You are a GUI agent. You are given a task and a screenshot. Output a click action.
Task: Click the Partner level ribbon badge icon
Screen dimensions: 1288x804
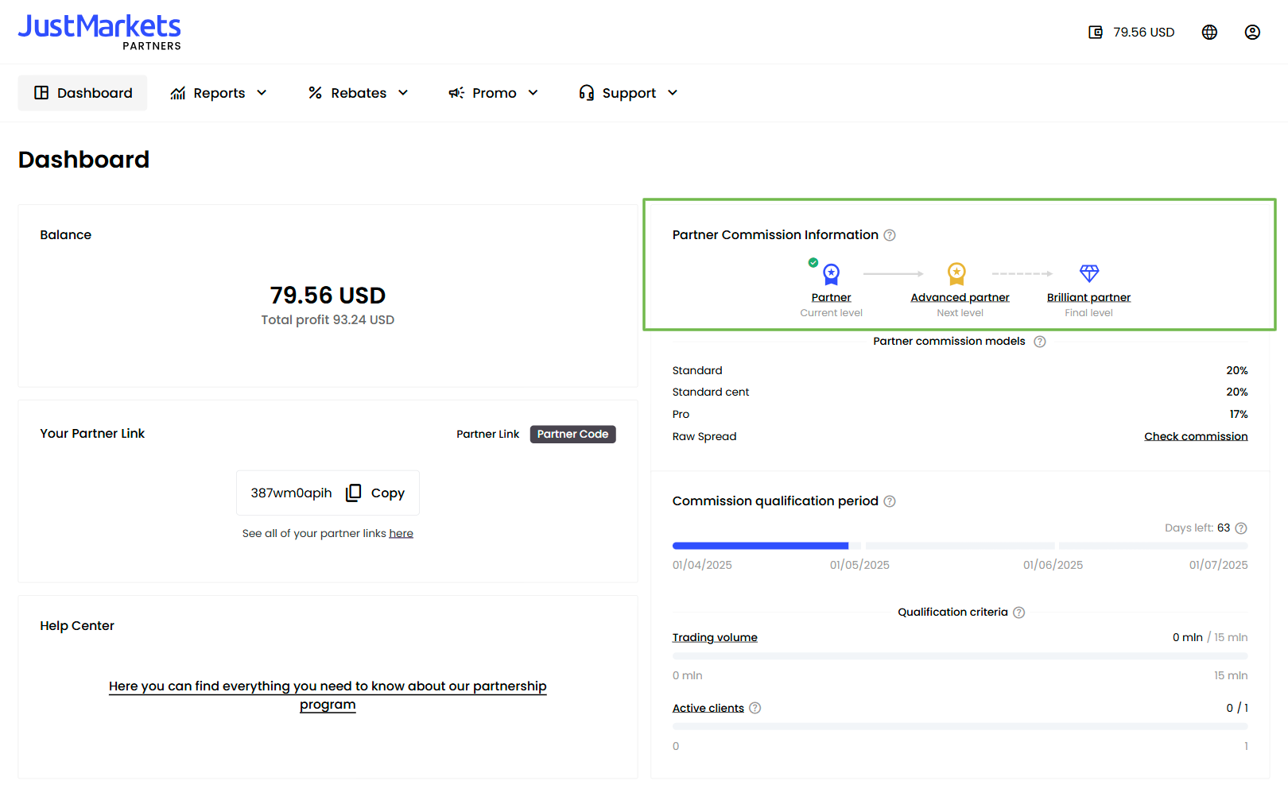(x=831, y=274)
